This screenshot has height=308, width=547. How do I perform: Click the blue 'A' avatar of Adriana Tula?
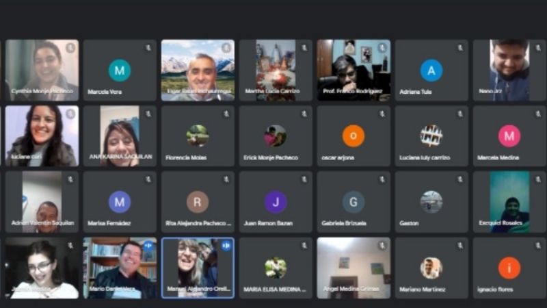coord(431,70)
